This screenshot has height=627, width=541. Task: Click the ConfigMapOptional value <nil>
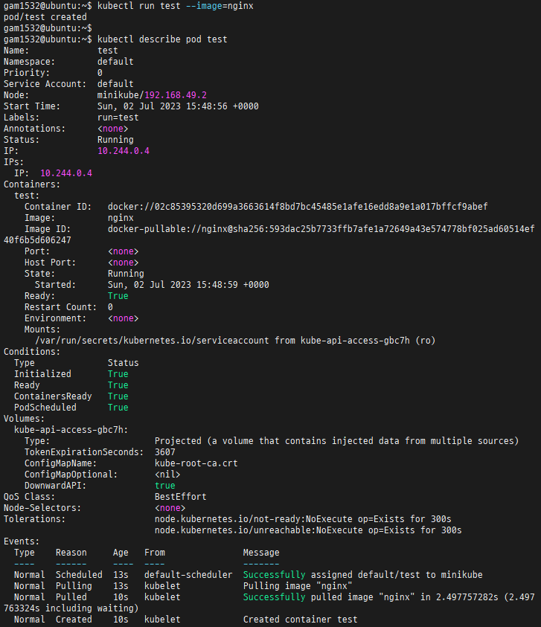[167, 475]
